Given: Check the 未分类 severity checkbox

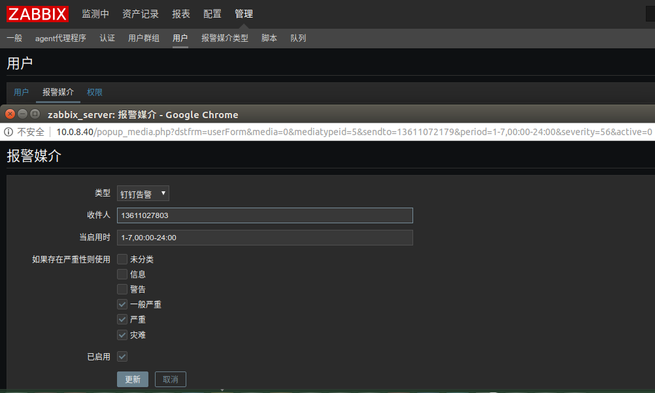Looking at the screenshot, I should click(122, 259).
